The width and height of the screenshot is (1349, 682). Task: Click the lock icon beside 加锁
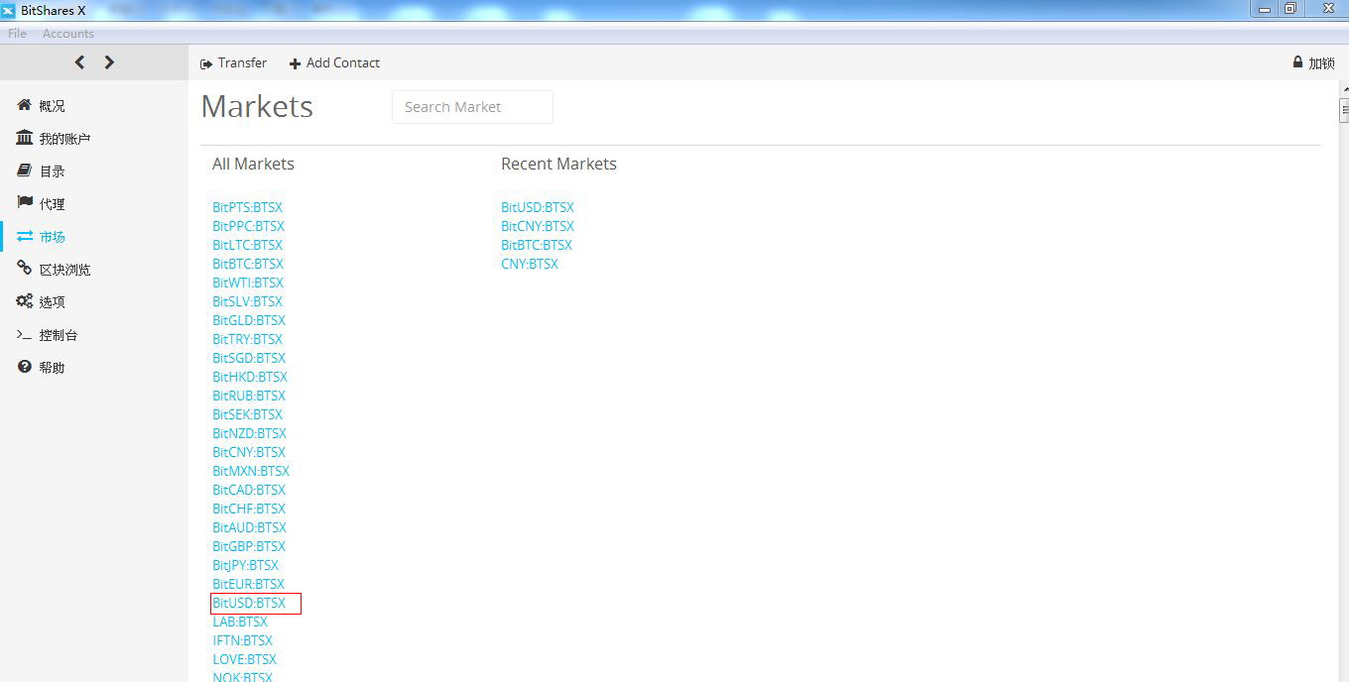[x=1297, y=61]
